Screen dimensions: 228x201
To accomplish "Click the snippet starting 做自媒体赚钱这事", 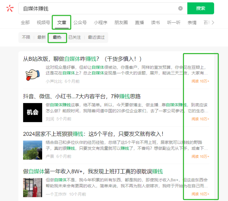I will (127, 108).
